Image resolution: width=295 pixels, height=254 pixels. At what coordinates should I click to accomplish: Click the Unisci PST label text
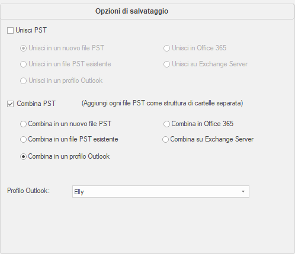[31, 30]
